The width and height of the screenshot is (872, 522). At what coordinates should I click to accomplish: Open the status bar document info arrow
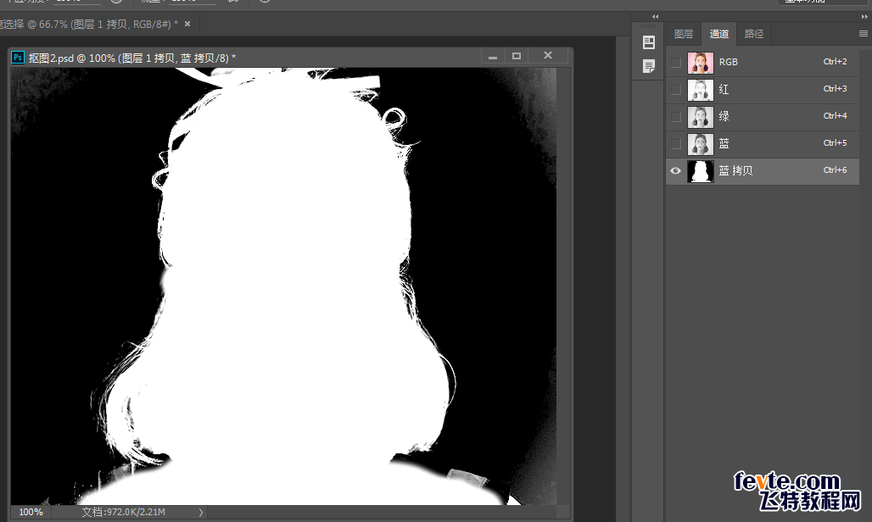coord(201,512)
